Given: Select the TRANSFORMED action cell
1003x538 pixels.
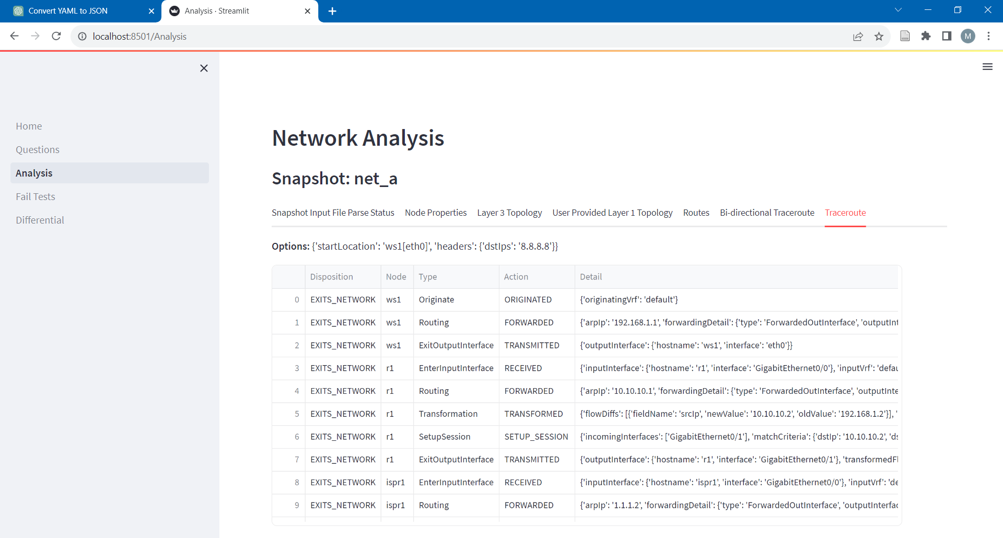Looking at the screenshot, I should 537,414.
